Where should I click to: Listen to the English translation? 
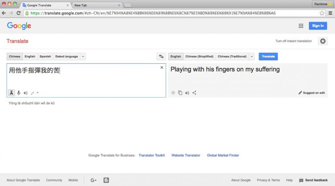tap(187, 93)
